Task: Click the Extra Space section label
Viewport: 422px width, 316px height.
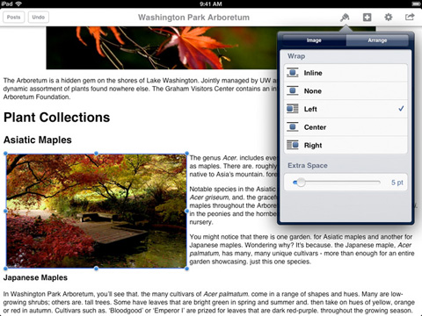Action: tap(308, 166)
